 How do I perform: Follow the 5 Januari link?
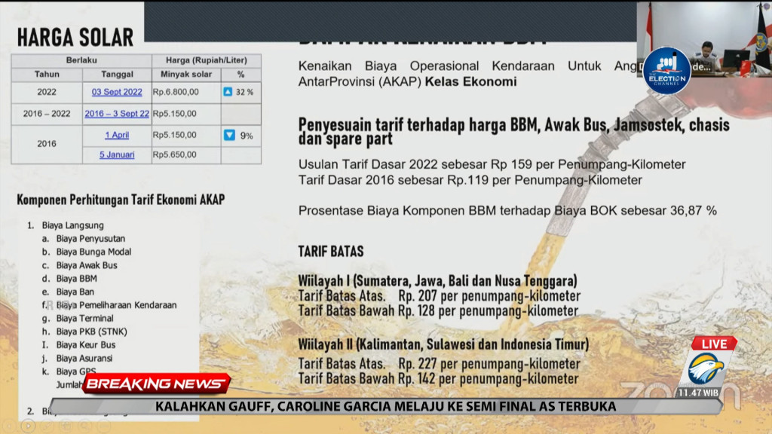(117, 154)
